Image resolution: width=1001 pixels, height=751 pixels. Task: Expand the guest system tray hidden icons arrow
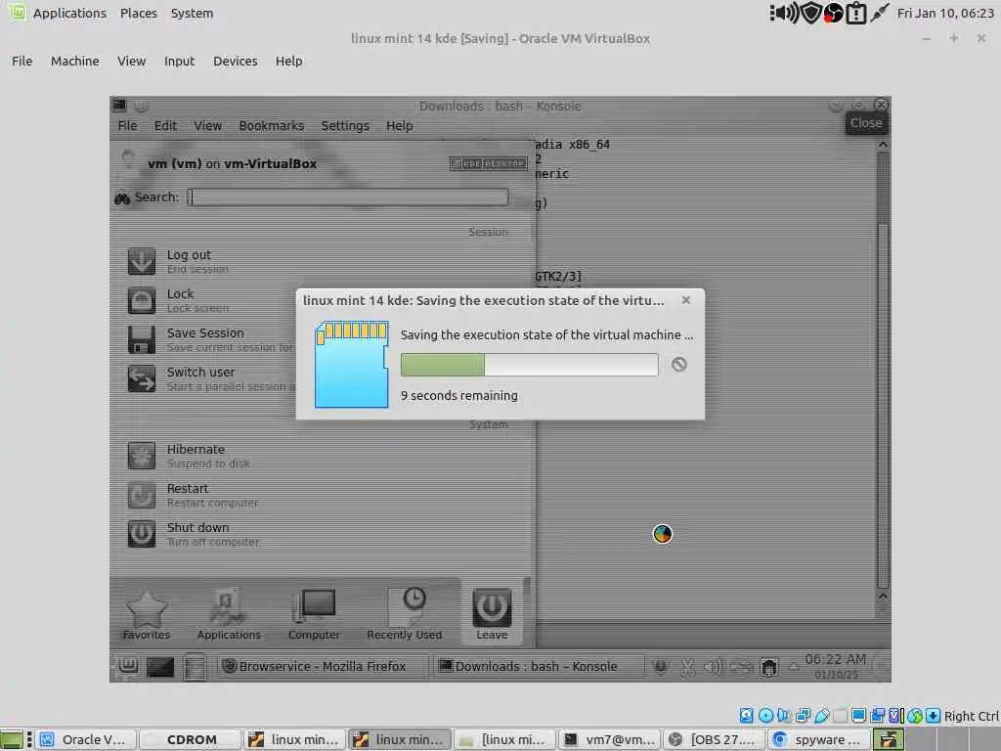pos(794,667)
